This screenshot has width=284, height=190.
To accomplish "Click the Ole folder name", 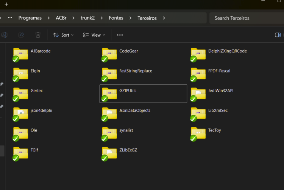I will pos(34,130).
